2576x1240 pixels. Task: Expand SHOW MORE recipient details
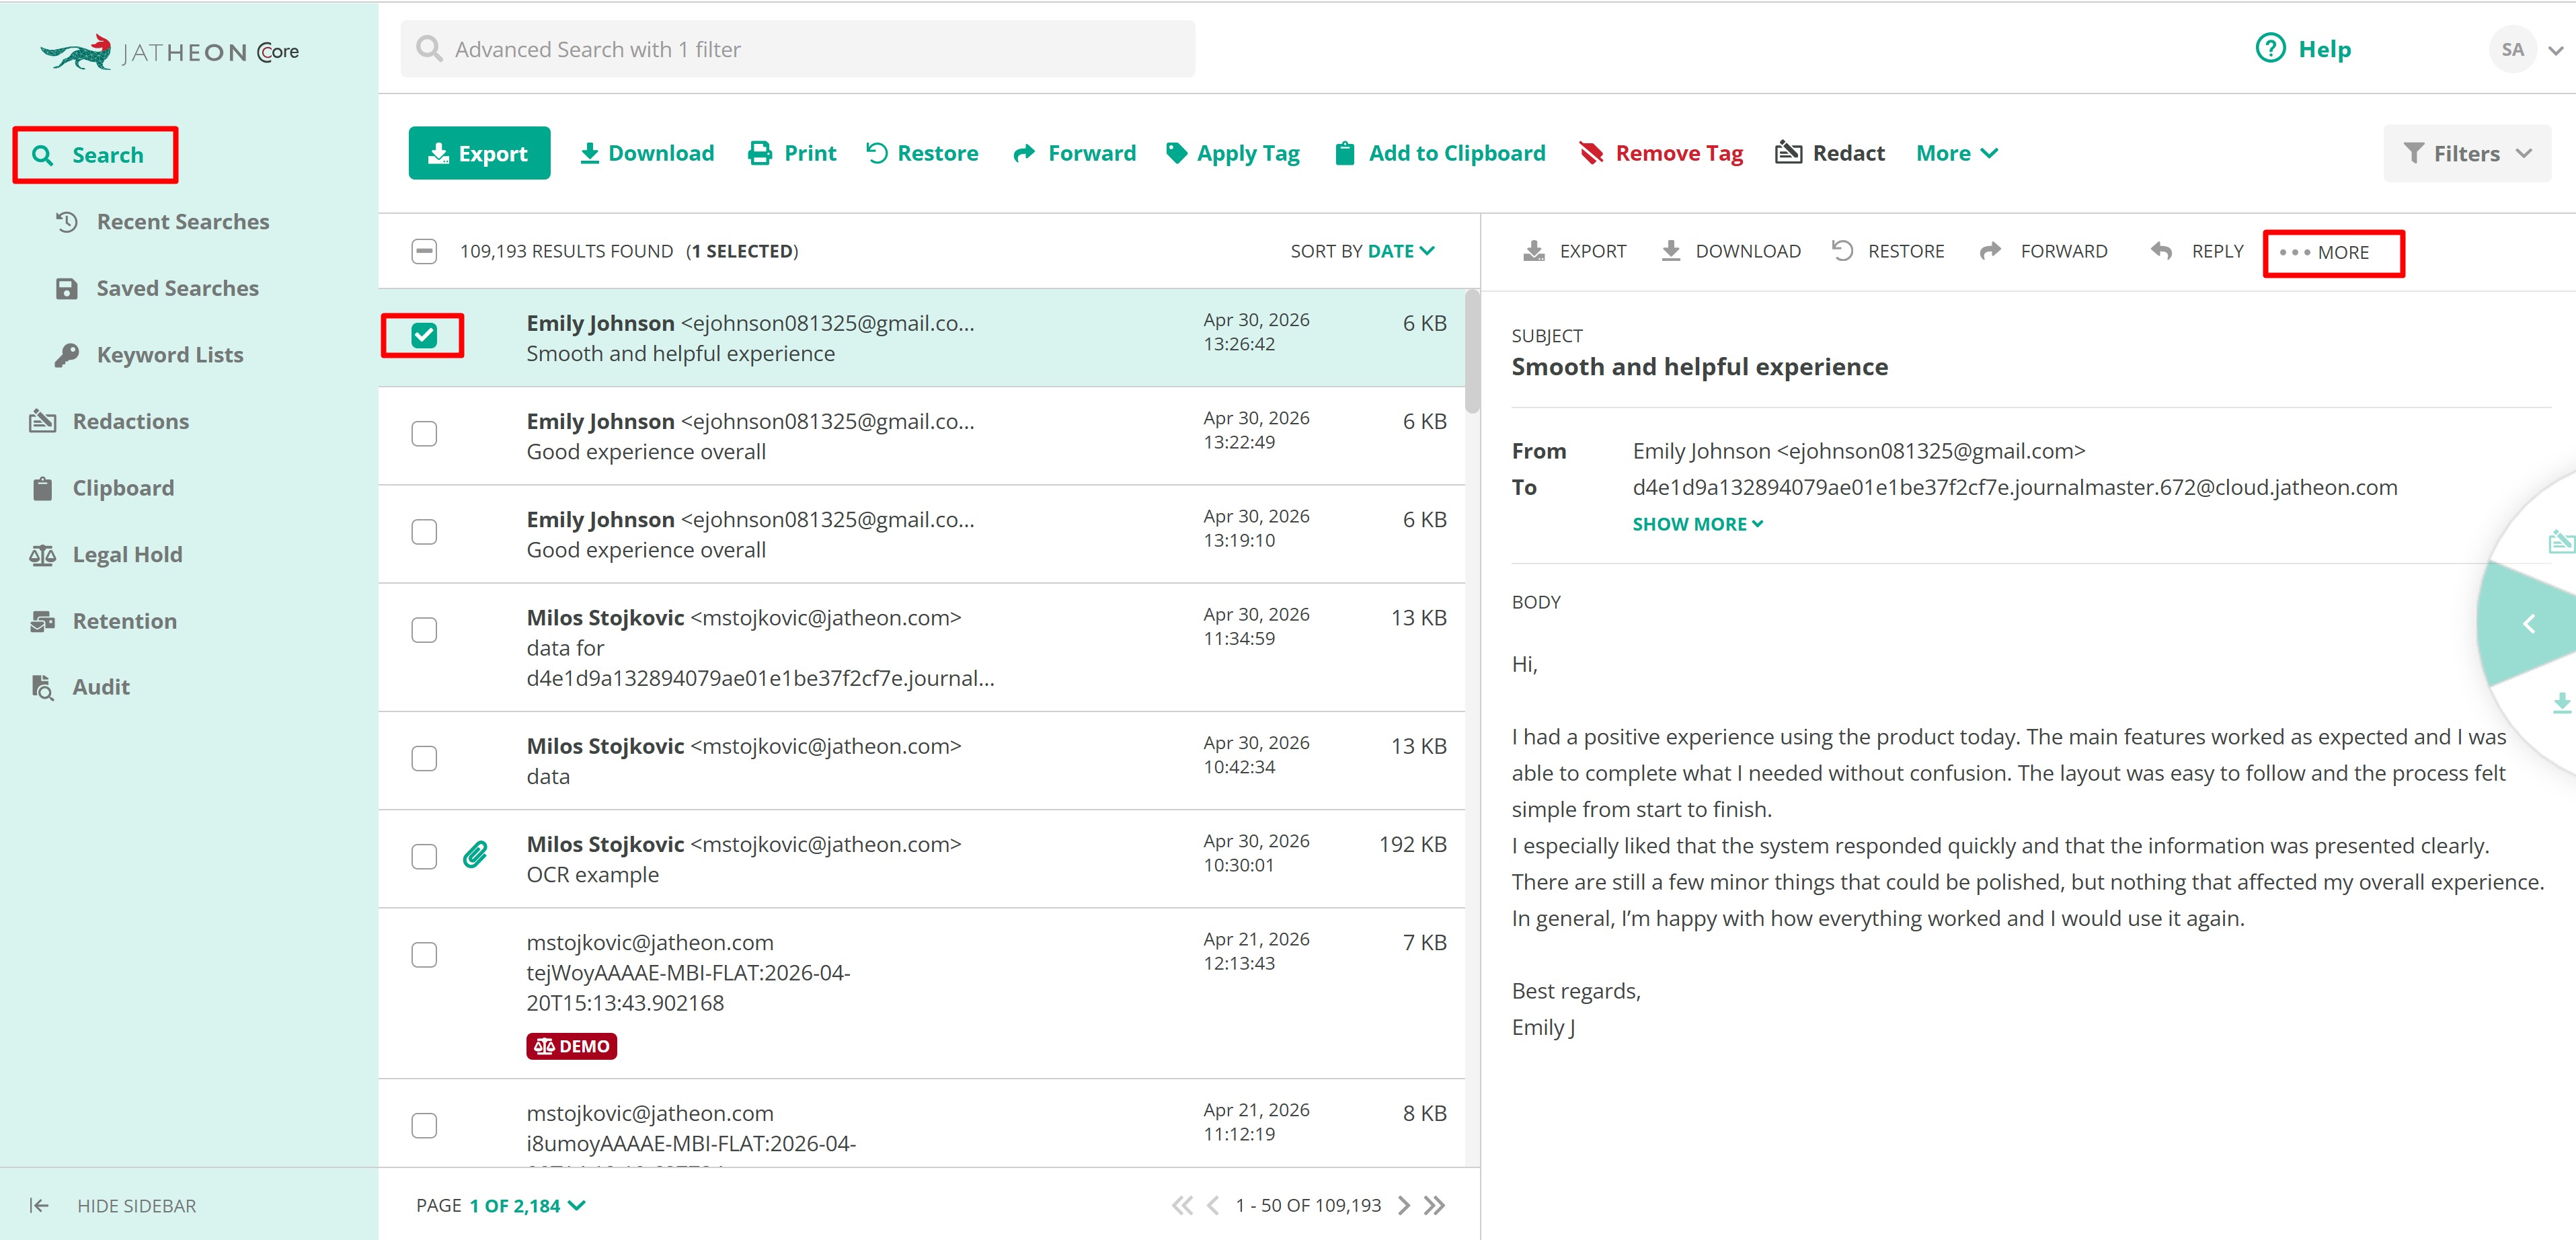[x=1697, y=524]
